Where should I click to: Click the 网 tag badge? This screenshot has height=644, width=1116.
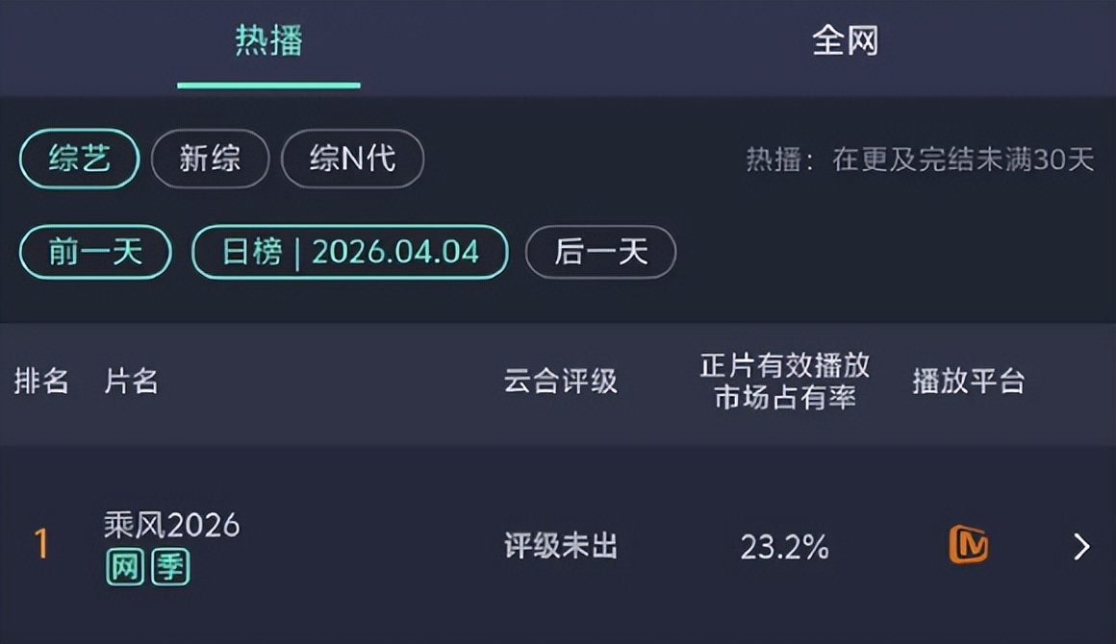pos(124,567)
